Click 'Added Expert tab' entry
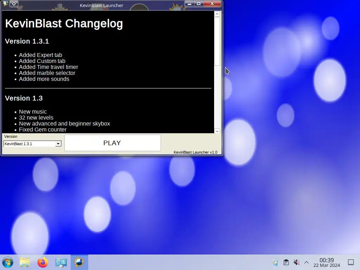 point(41,55)
